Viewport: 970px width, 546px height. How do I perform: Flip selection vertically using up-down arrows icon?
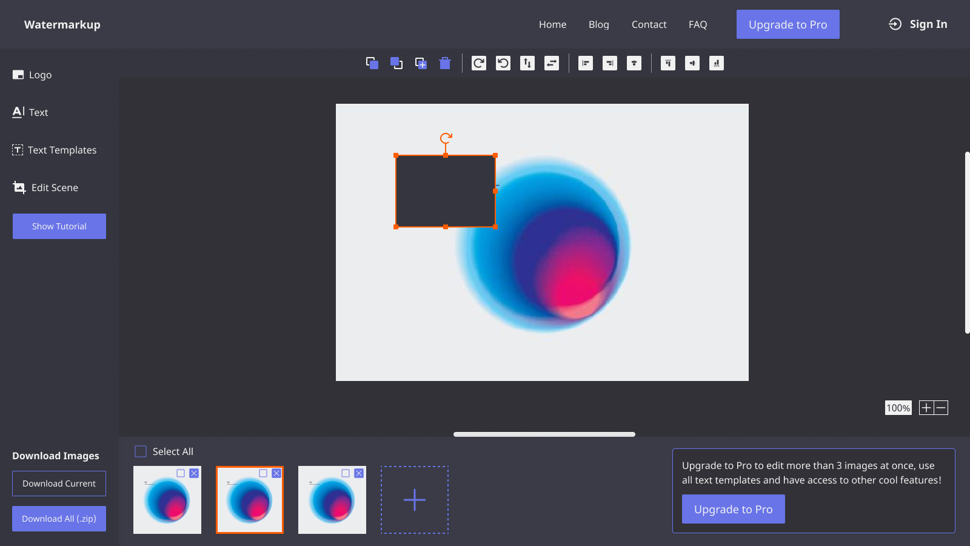point(527,63)
